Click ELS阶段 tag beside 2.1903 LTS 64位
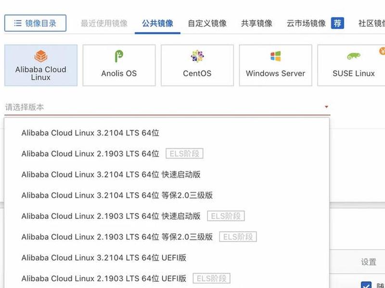 (x=184, y=154)
